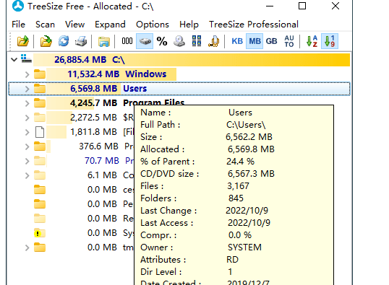Collapse the C:\ root node
Viewport: 389px width, 285px height.
[x=14, y=60]
